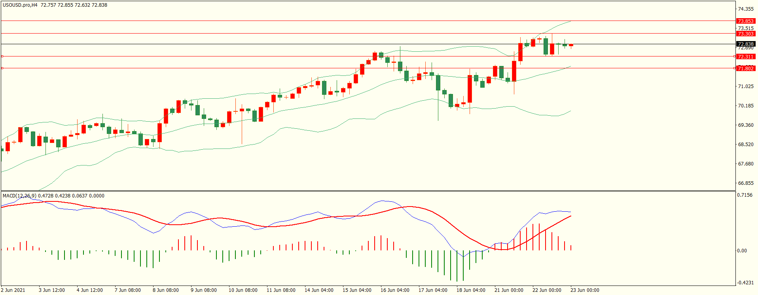The image size is (758, 295).
Task: Click the -0.4231 value on the MACD scale
Action: point(745,282)
